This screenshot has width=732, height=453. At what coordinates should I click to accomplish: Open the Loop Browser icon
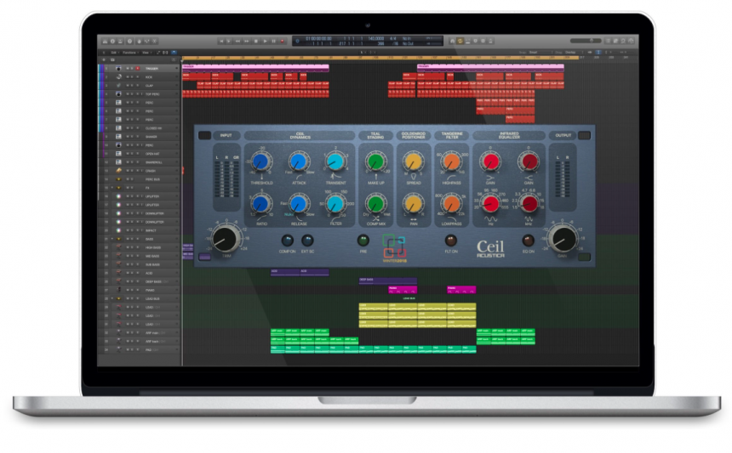click(x=623, y=41)
